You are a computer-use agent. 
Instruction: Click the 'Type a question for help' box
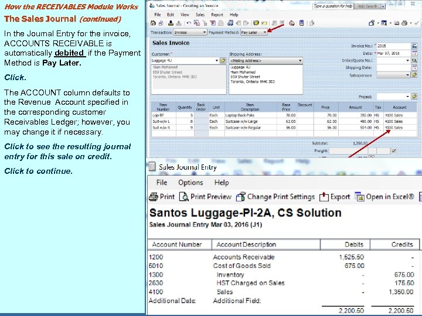coord(333,6)
